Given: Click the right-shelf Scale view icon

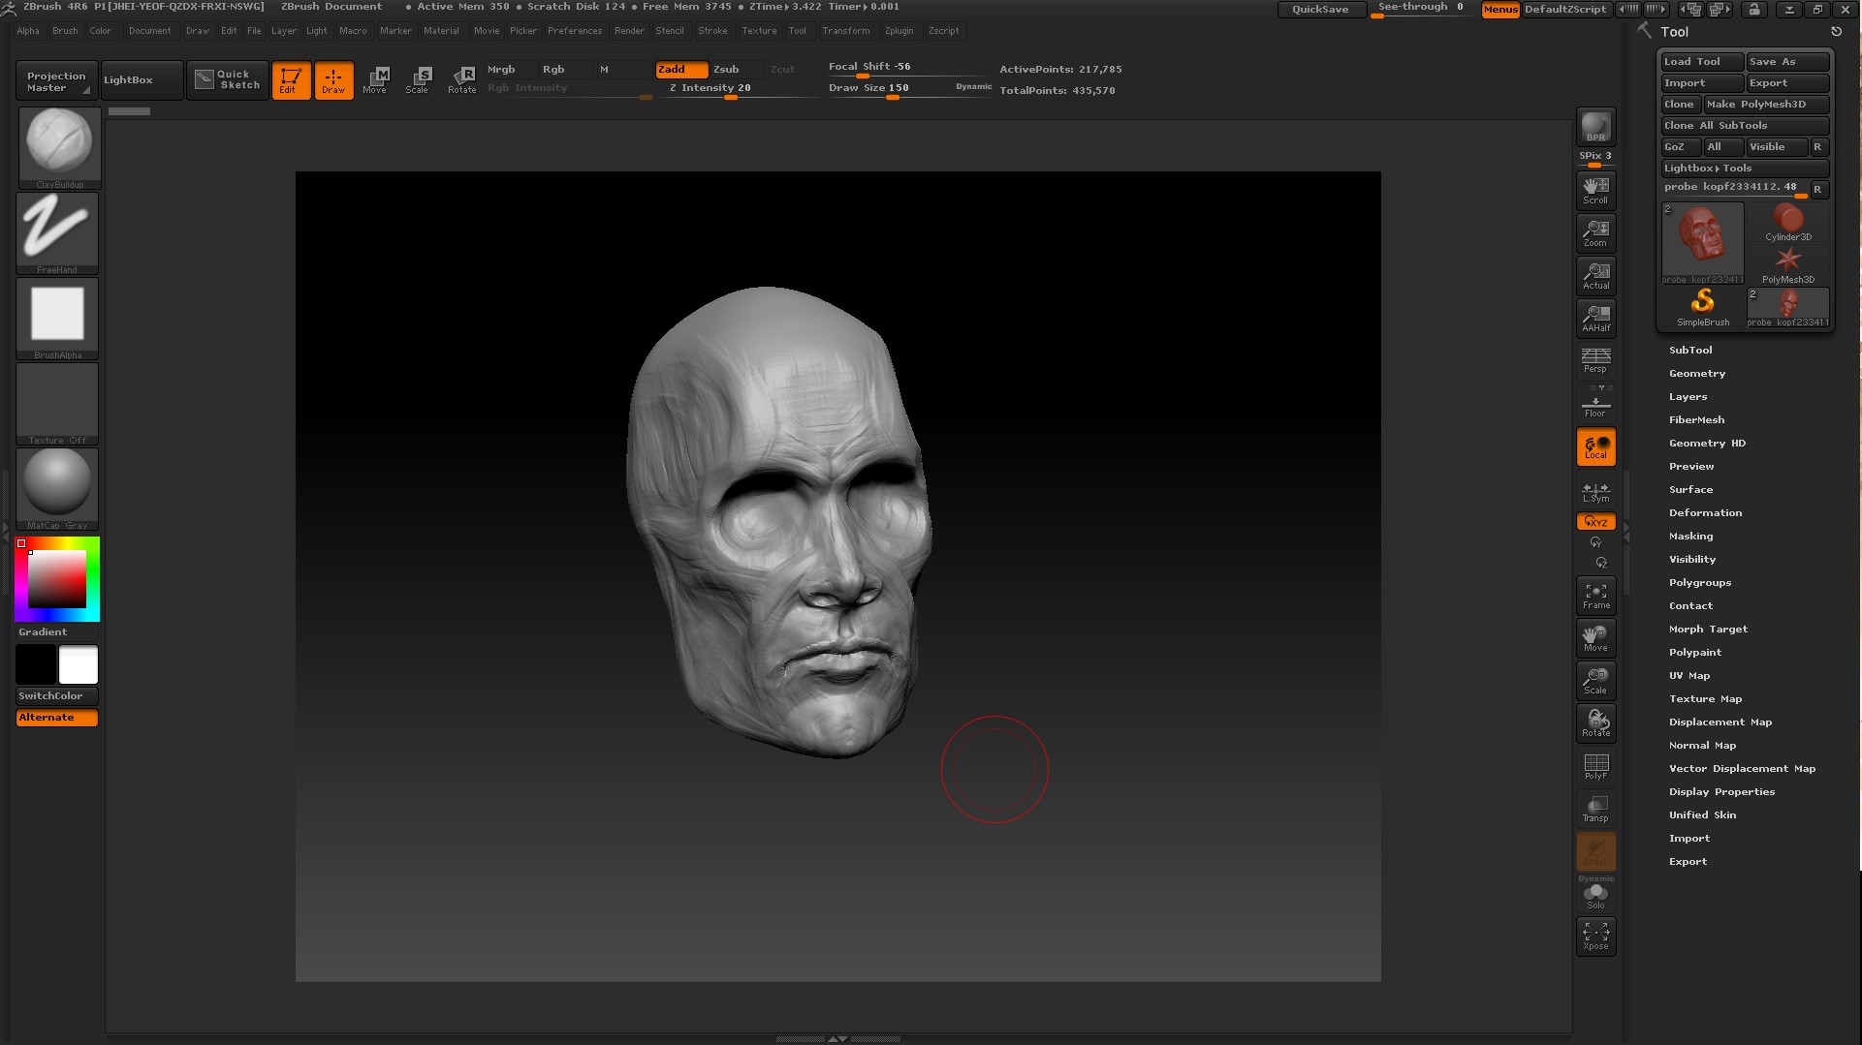Looking at the screenshot, I should pyautogui.click(x=1595, y=680).
